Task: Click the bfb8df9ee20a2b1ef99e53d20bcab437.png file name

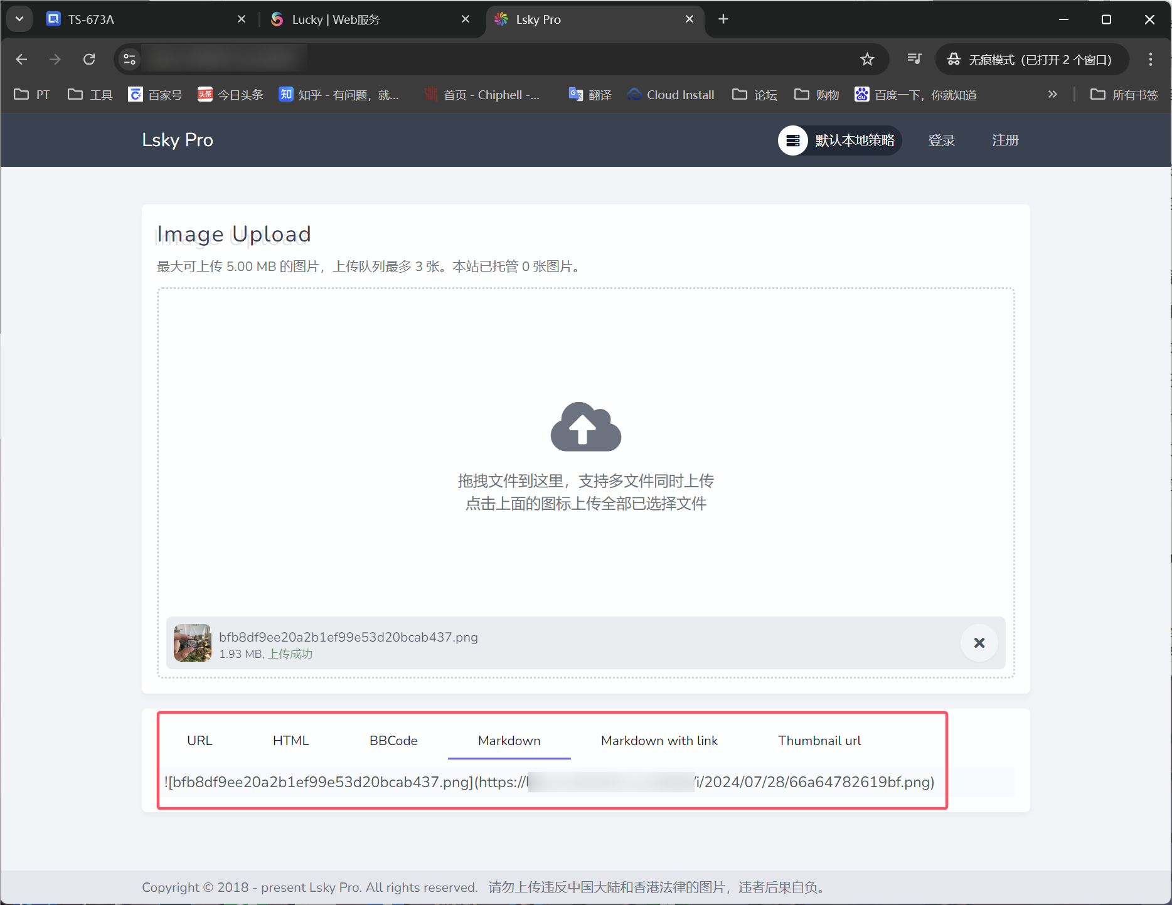Action: click(348, 637)
